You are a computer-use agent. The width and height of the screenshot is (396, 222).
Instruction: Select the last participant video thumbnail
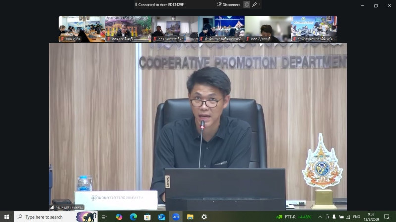pos(314,29)
